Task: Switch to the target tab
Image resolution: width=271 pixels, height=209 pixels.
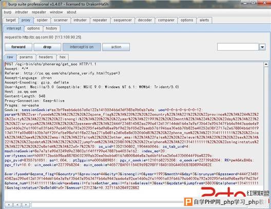Action: coord(11,20)
